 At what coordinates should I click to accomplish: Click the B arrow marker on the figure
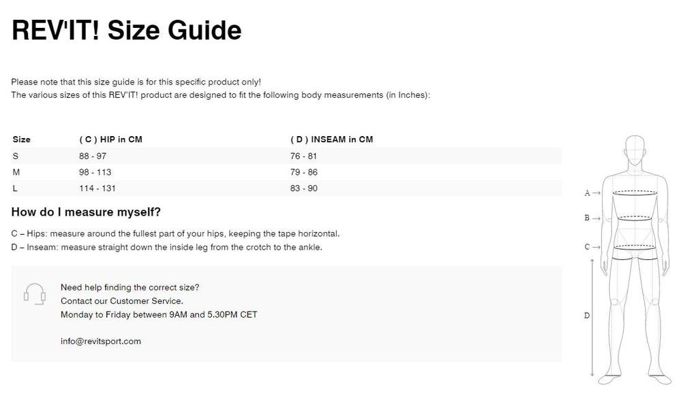(x=592, y=218)
